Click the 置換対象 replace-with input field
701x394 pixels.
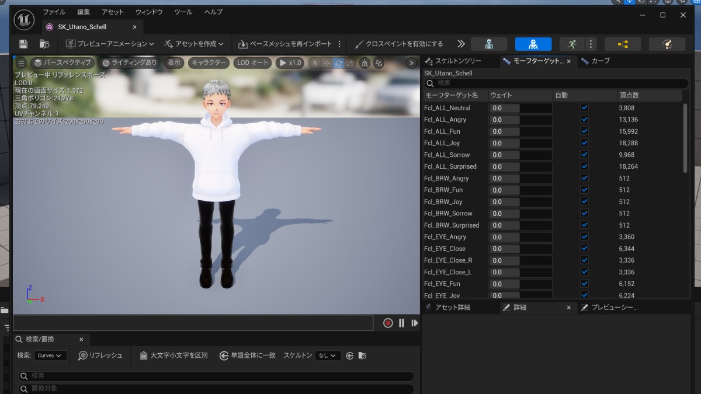[216, 389]
